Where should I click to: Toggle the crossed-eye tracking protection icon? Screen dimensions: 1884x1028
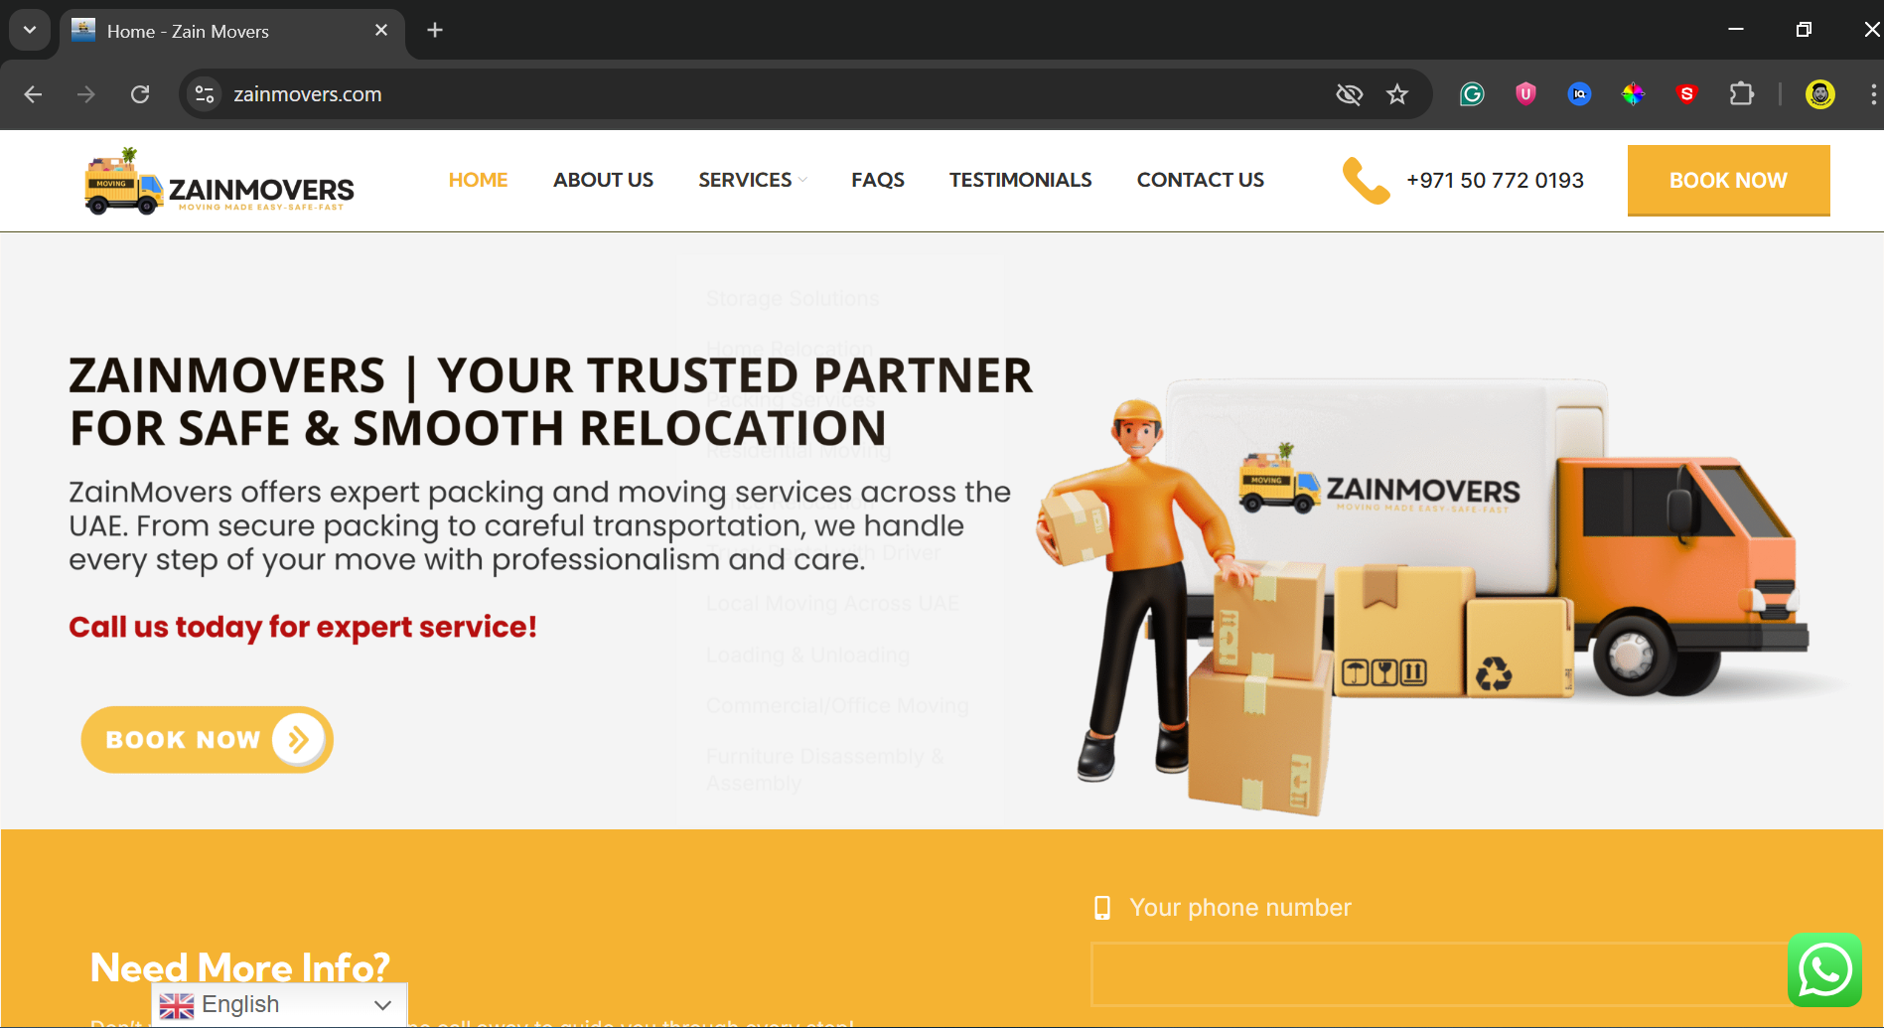(1349, 94)
